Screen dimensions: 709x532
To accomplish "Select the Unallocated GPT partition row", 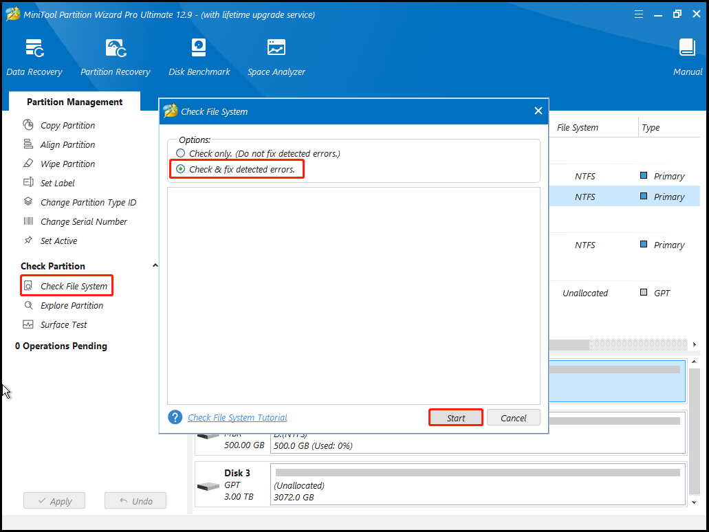I will 624,293.
